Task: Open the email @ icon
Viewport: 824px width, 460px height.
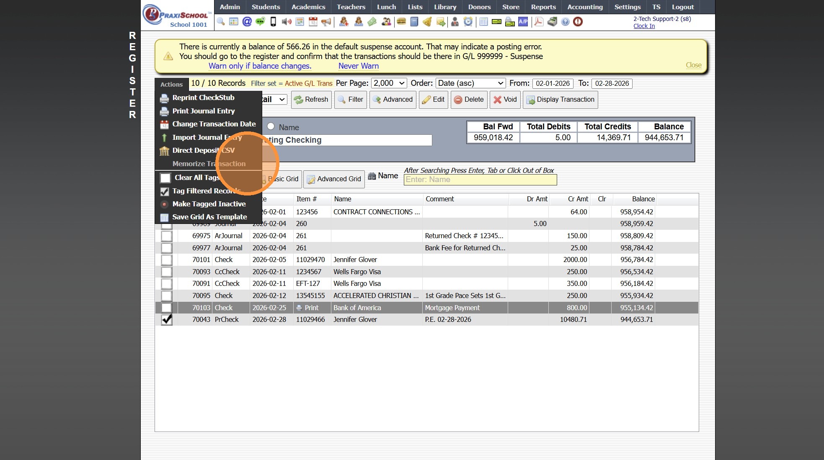Action: [x=247, y=22]
